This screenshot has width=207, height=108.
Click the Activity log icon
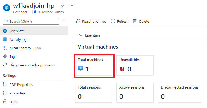coord(5,39)
